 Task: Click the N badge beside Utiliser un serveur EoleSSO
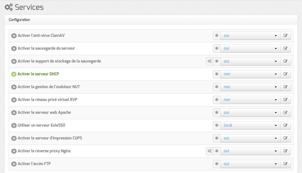14,126
